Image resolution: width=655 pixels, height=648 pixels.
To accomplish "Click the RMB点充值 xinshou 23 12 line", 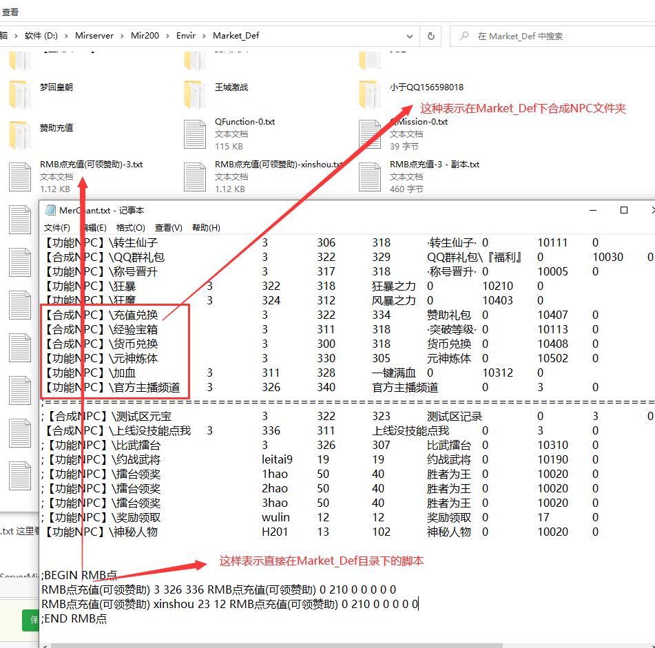I will coord(230,604).
